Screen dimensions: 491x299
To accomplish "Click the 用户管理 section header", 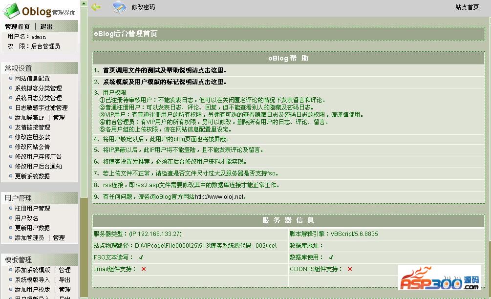I will pos(40,198).
